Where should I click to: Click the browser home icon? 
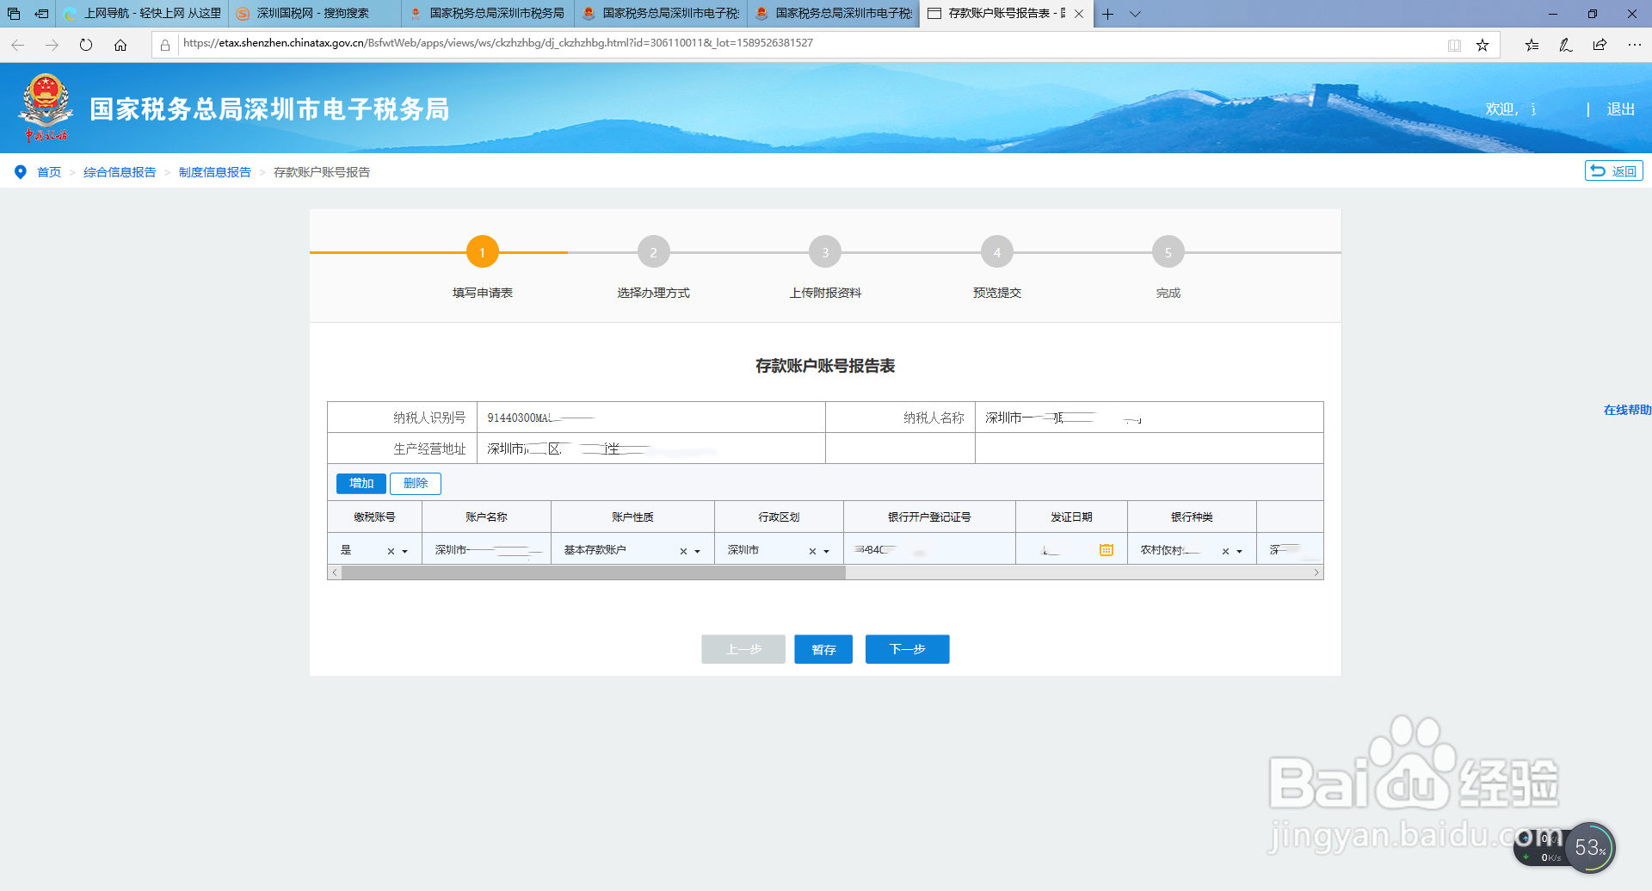pyautogui.click(x=120, y=45)
